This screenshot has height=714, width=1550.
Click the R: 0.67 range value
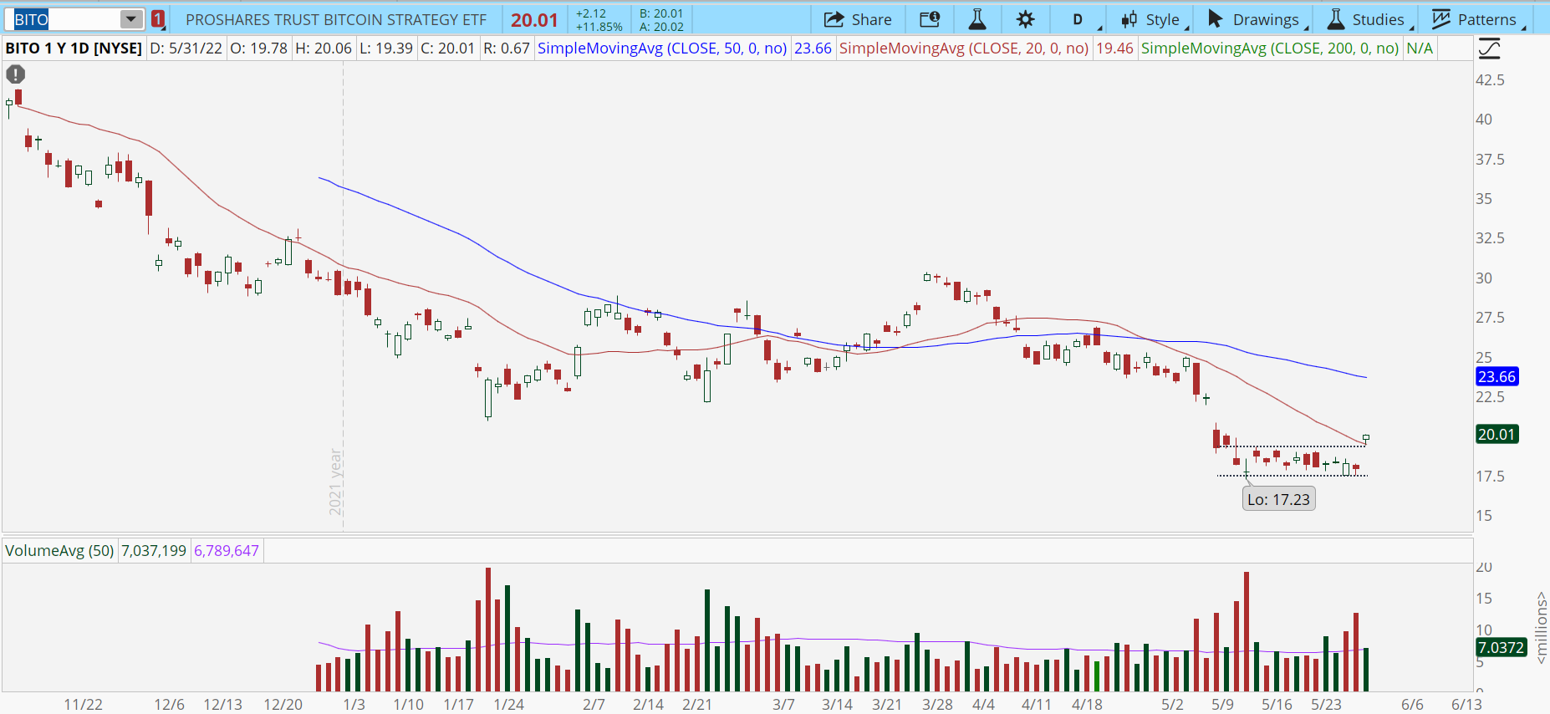click(x=507, y=48)
